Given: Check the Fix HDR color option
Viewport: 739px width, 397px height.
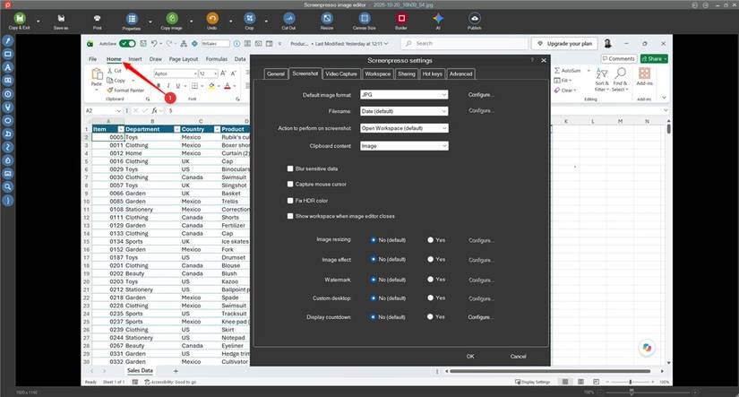Looking at the screenshot, I should pos(290,201).
